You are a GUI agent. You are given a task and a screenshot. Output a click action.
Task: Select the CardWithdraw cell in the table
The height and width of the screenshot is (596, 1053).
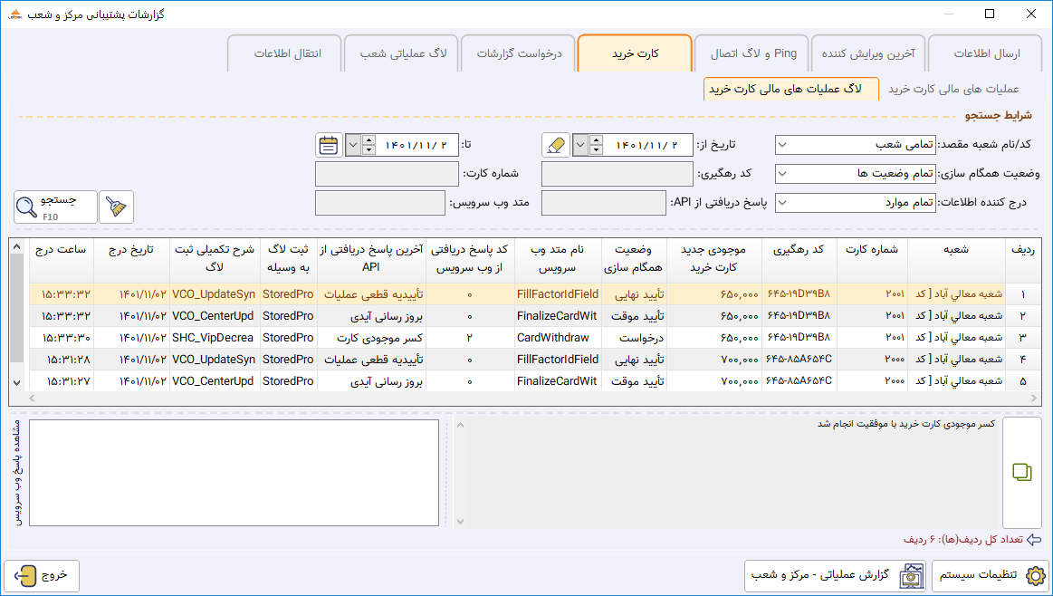558,337
